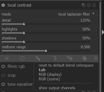Choose RGB (scene) blend colorspace
This screenshot has height=92, width=104.
click(49, 79)
